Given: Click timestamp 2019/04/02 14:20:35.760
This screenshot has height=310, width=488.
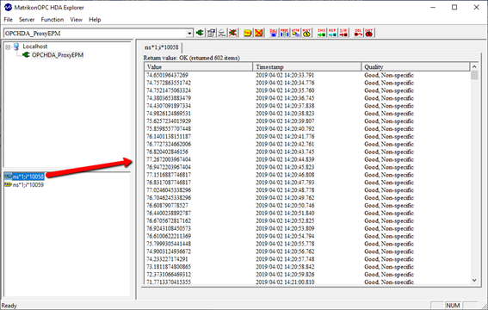Looking at the screenshot, I should coord(285,90).
